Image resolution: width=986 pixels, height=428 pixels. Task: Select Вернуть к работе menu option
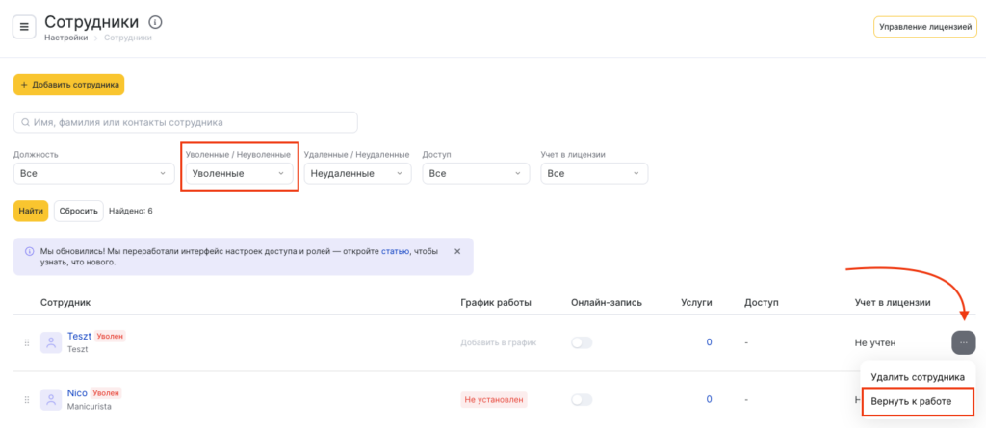coord(917,400)
